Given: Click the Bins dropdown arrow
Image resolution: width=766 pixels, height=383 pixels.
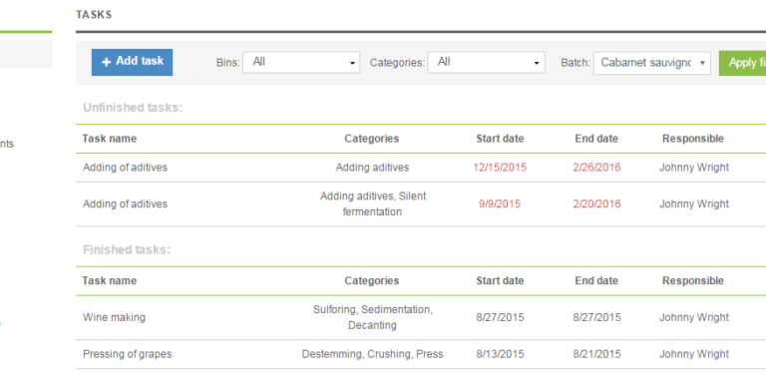Looking at the screenshot, I should click(x=352, y=64).
